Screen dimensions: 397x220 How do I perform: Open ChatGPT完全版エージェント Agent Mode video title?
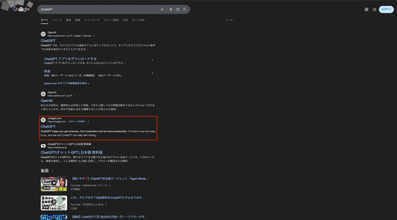(110, 179)
